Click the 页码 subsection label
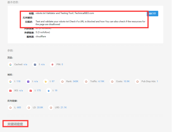172x132 pixels. [10, 58]
